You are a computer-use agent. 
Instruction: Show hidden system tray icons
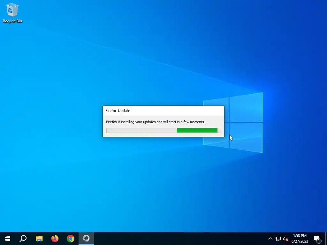click(270, 239)
